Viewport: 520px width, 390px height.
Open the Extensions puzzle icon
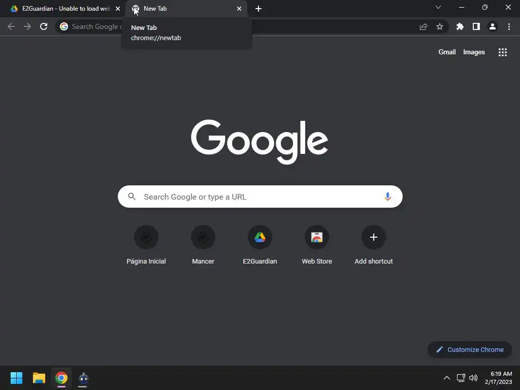click(x=460, y=26)
